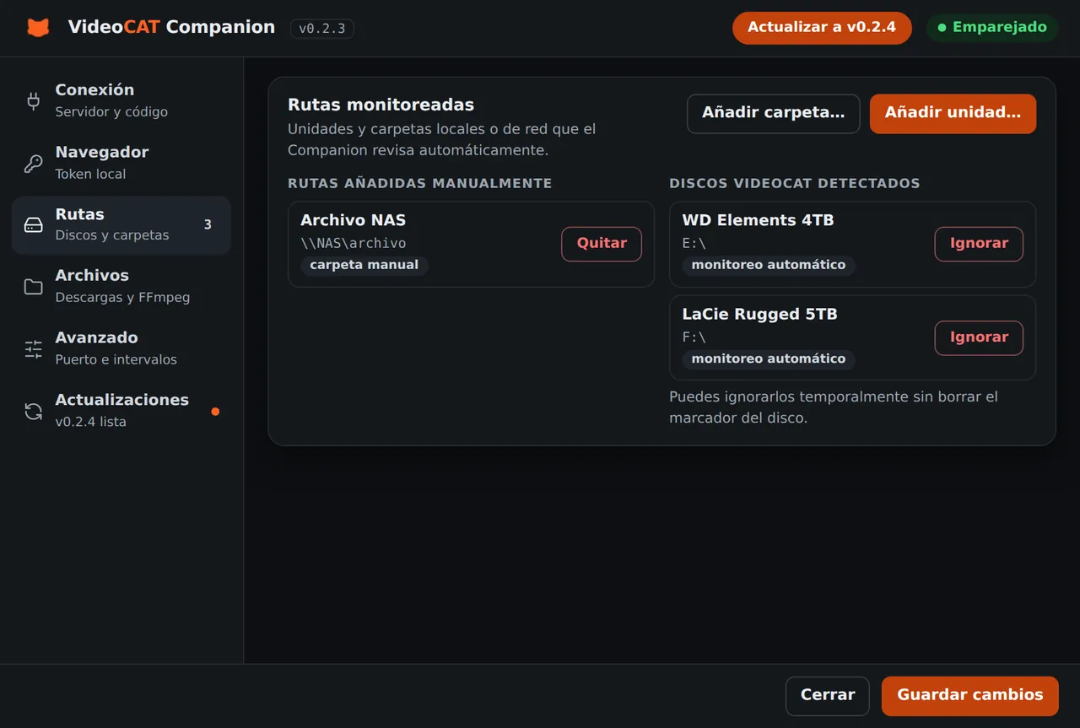This screenshot has width=1080, height=728.
Task: Remove Archivo NAS with Quitar
Action: 602,244
